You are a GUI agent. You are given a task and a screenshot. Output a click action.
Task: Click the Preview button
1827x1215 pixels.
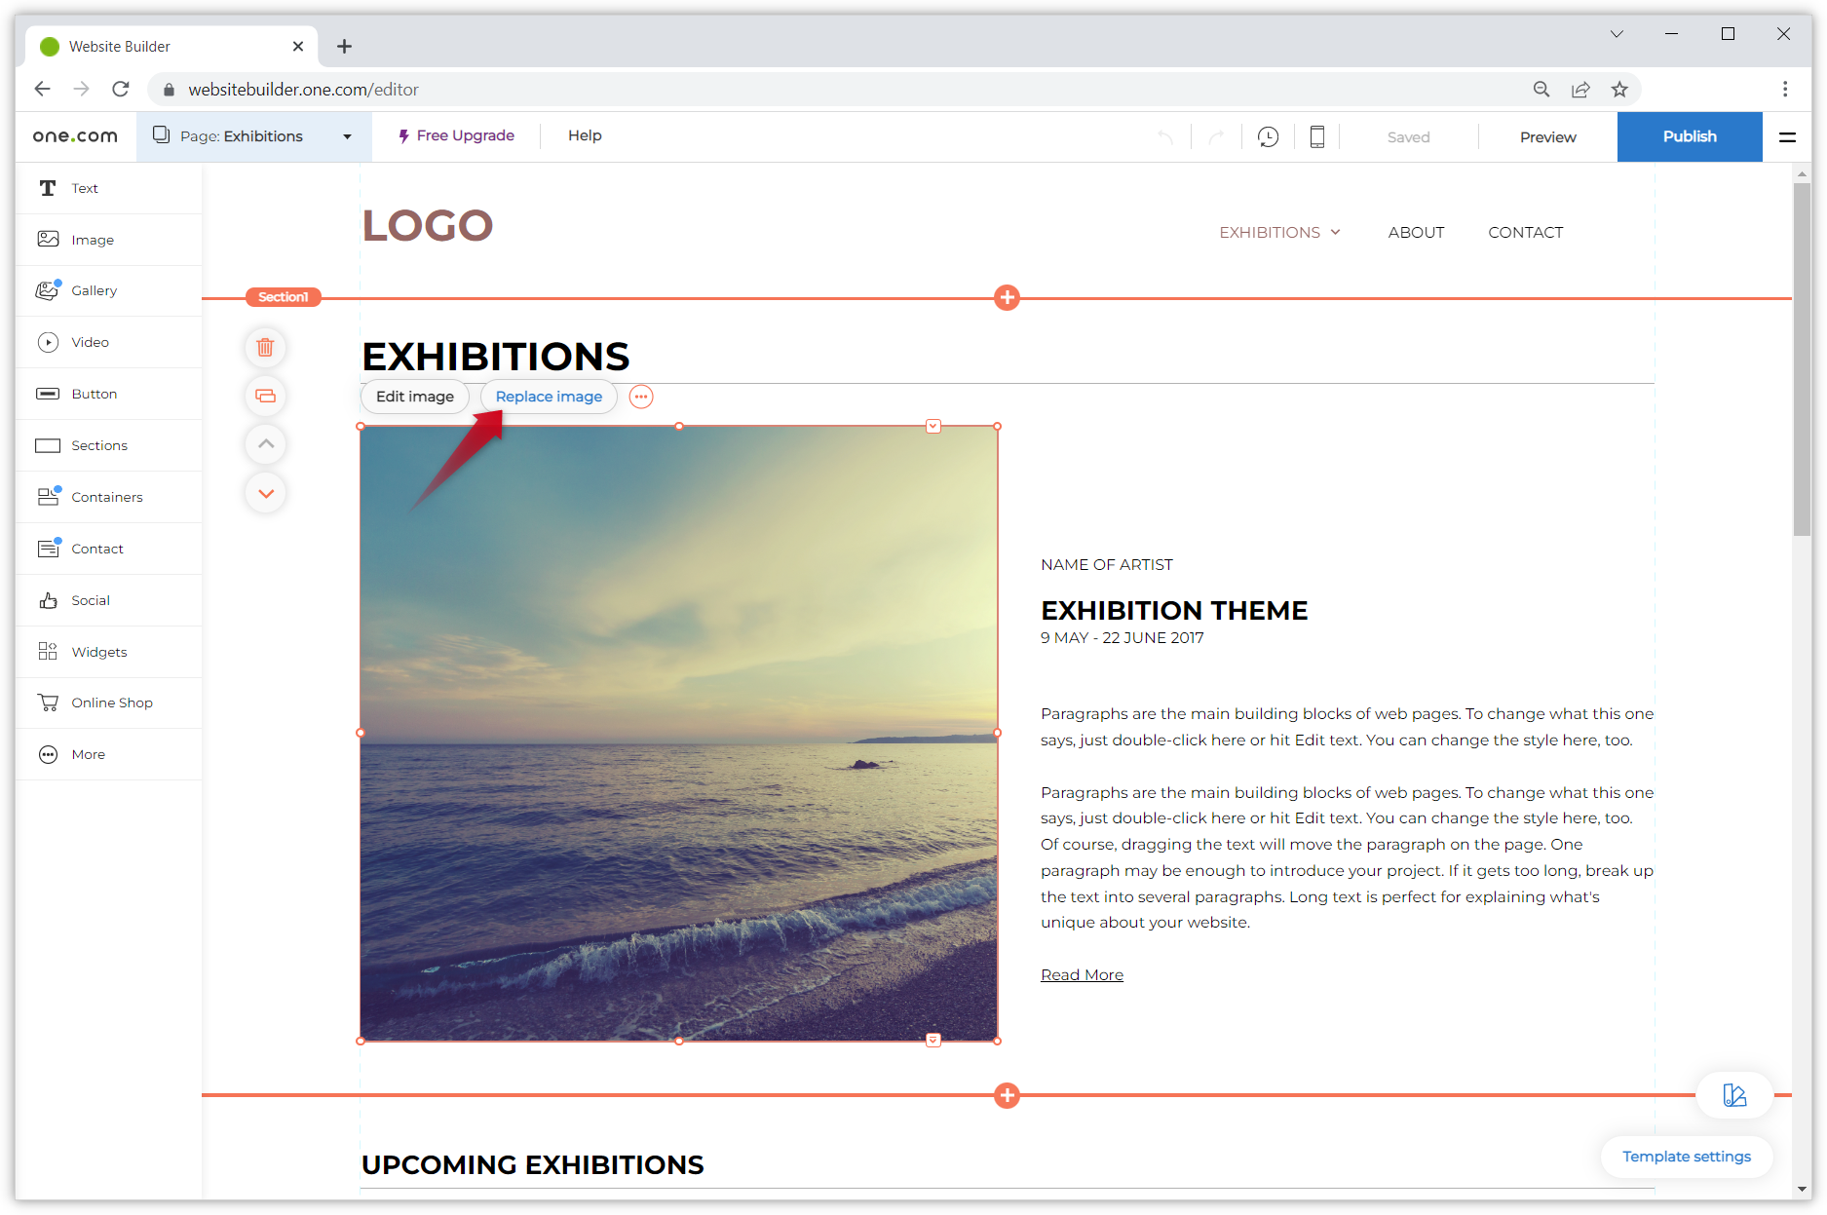tap(1547, 137)
